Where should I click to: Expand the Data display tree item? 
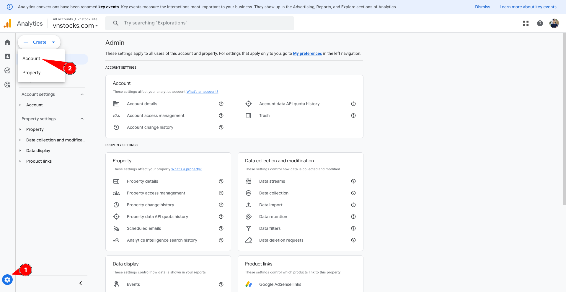click(x=20, y=151)
